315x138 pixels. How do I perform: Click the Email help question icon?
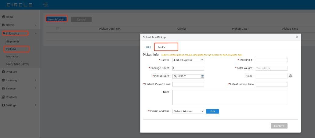290,76
